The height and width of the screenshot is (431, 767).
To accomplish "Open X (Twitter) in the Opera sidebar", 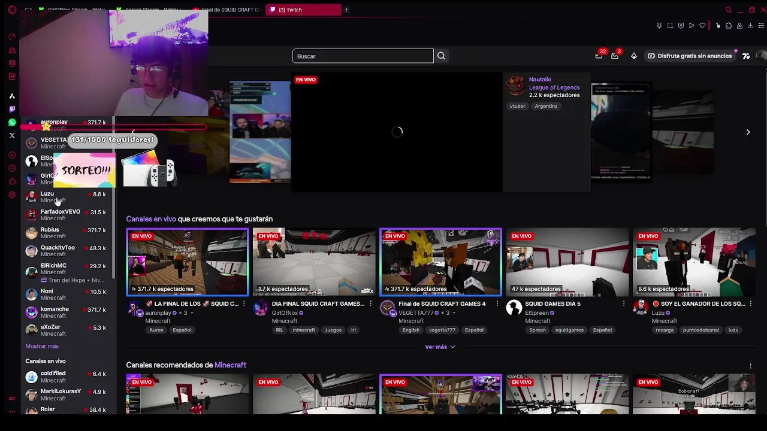I will point(12,135).
